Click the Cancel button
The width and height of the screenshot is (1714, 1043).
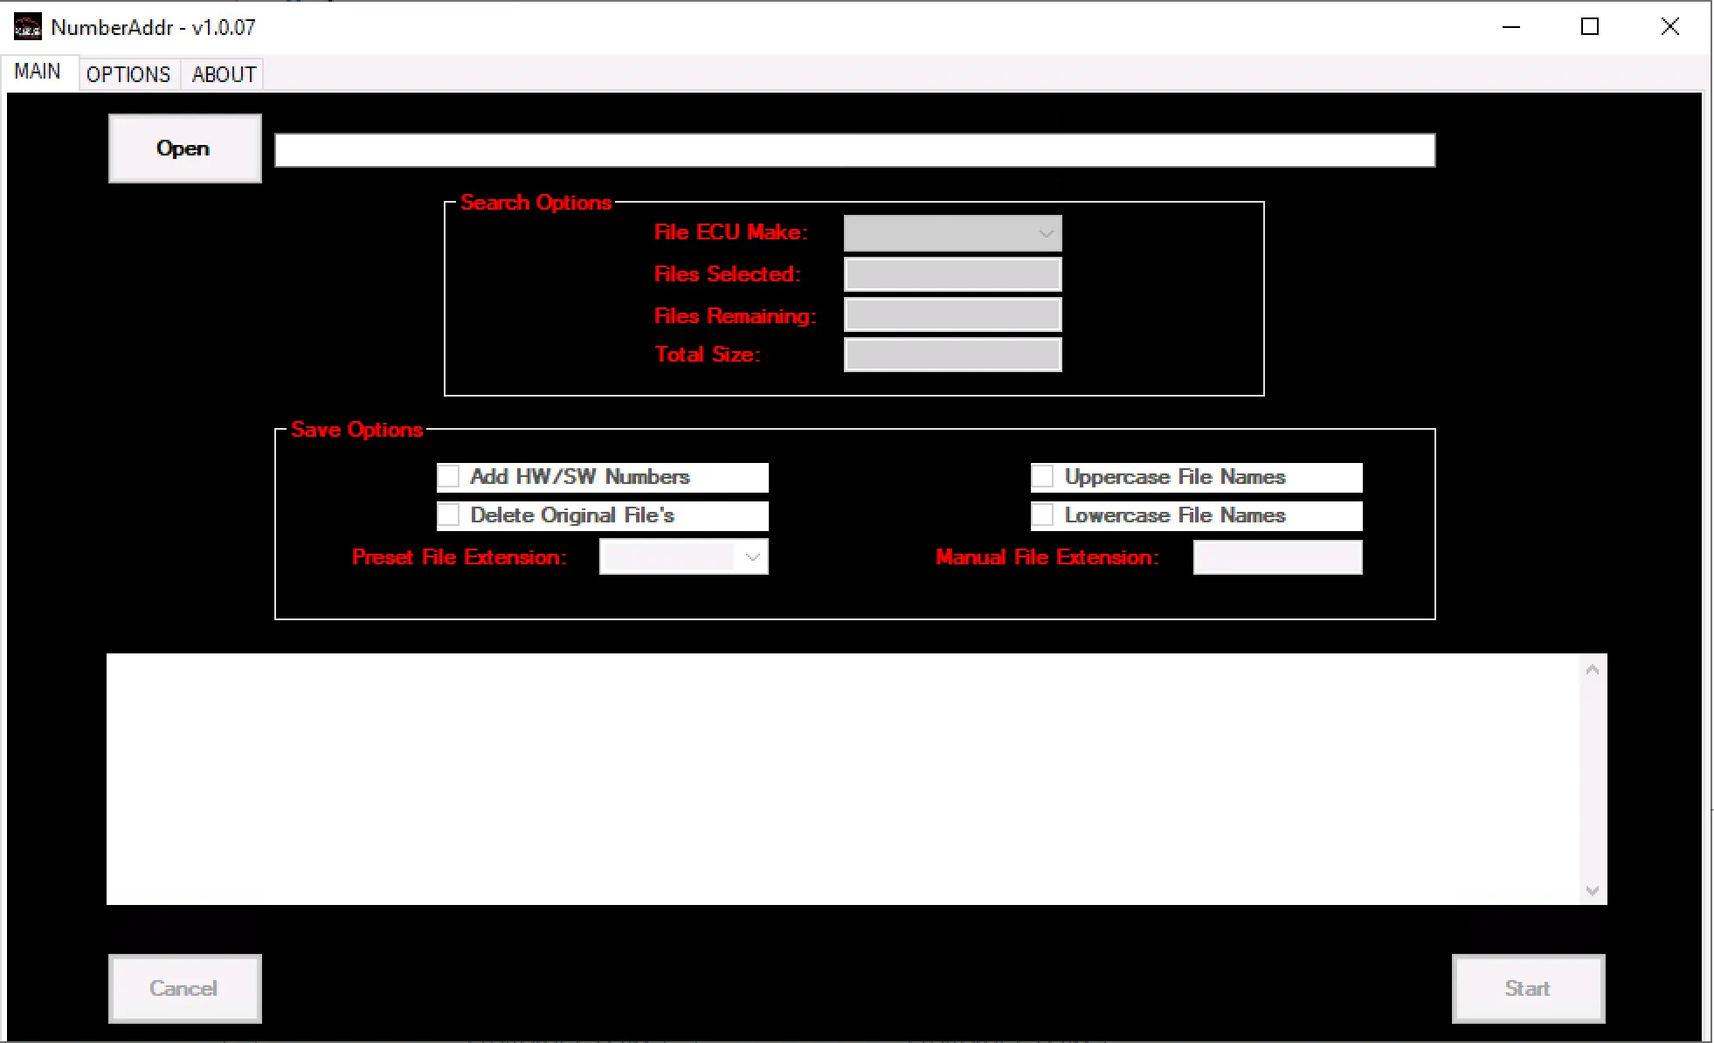(x=184, y=988)
